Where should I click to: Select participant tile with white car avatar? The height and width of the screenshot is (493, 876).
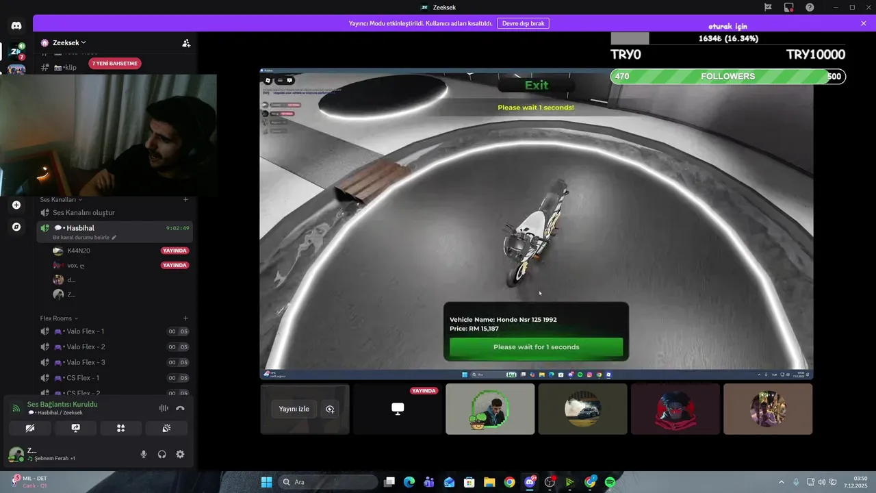point(582,409)
